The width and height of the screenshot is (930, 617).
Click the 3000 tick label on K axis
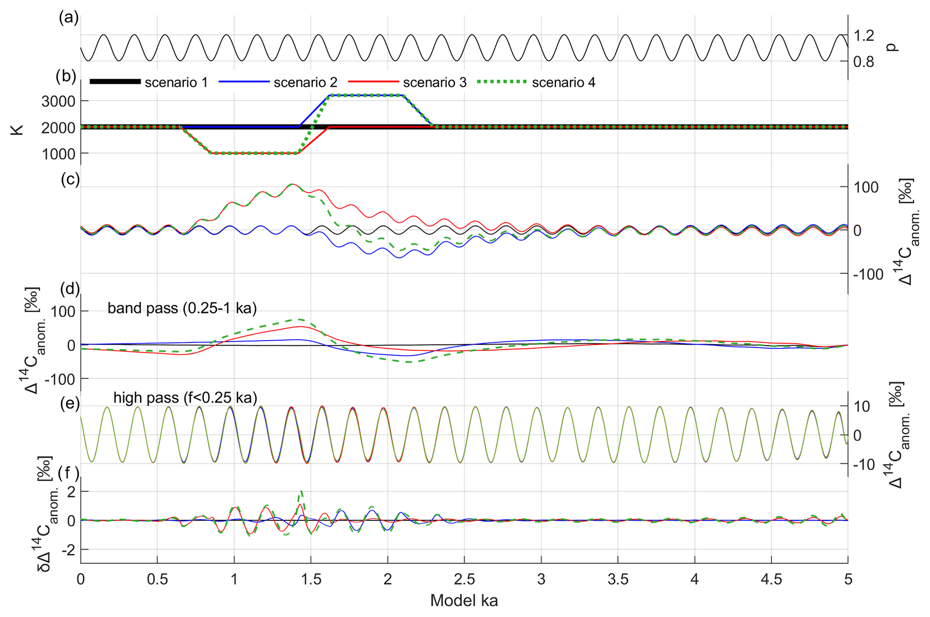click(58, 102)
